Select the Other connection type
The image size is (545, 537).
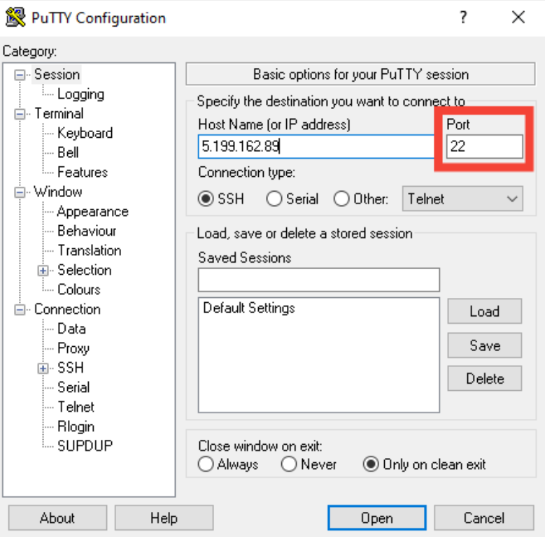[x=341, y=199]
